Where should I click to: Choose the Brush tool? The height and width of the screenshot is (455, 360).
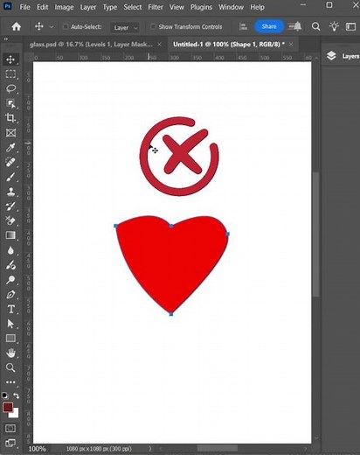pos(10,177)
